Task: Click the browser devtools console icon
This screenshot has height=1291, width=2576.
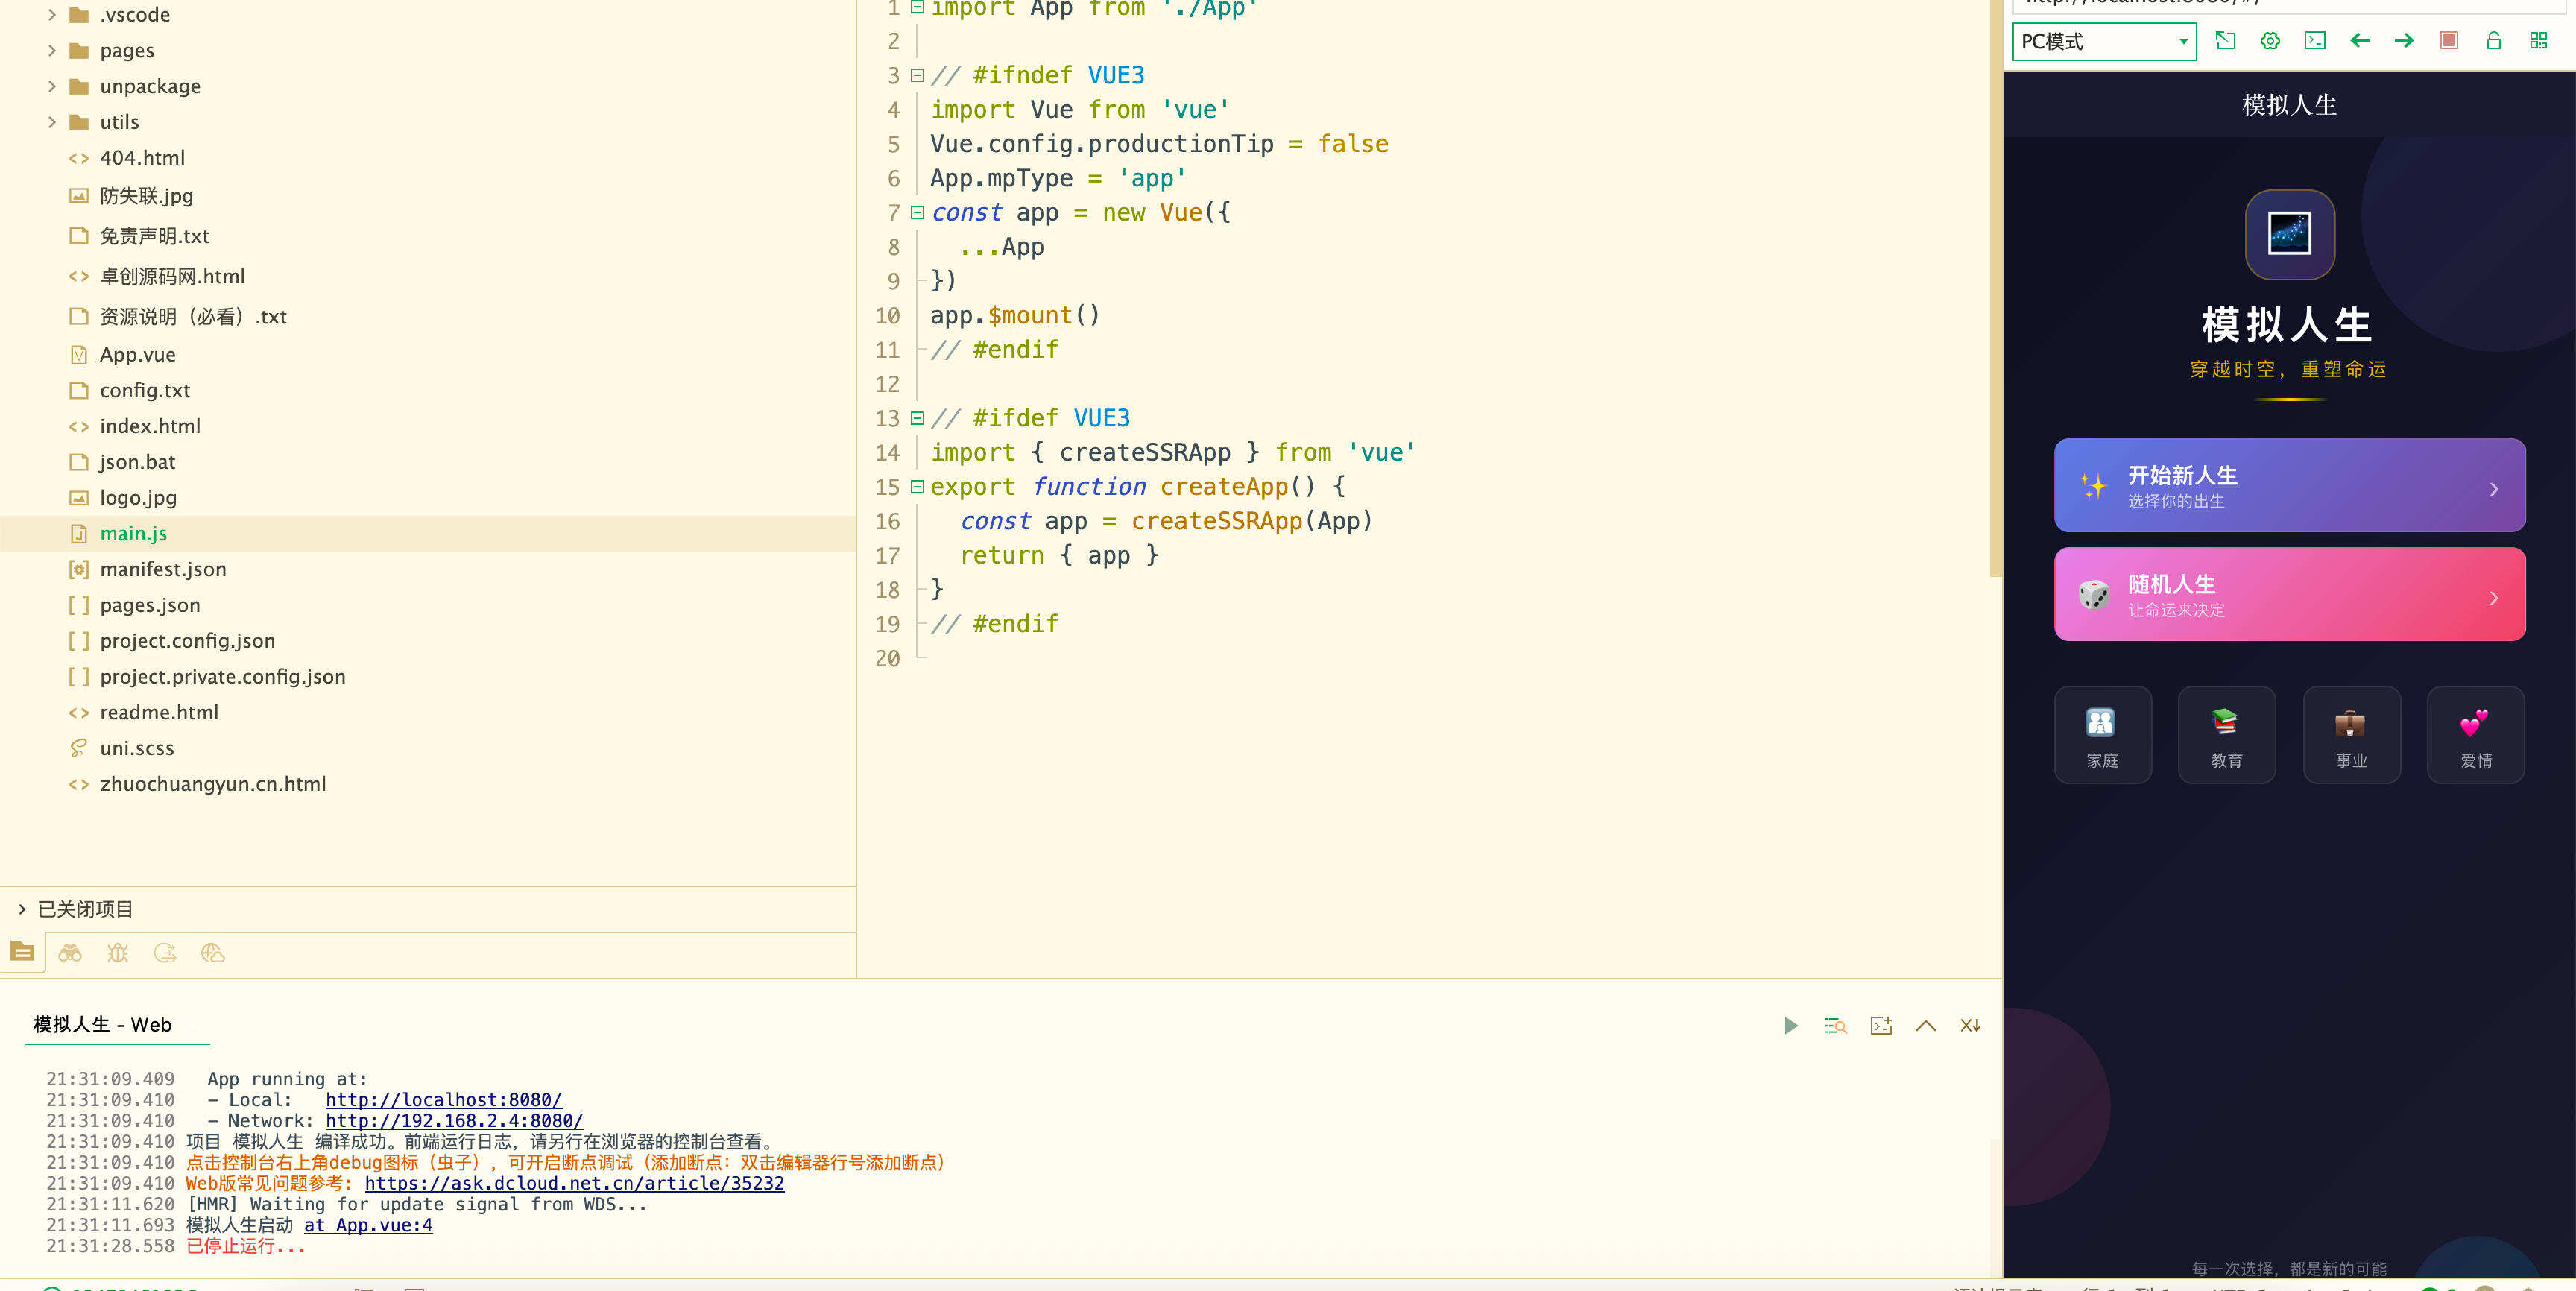Action: coord(2314,41)
